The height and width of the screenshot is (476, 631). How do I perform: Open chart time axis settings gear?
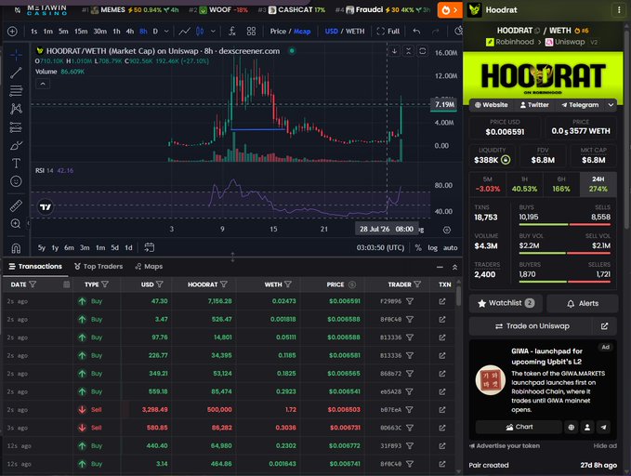click(447, 230)
